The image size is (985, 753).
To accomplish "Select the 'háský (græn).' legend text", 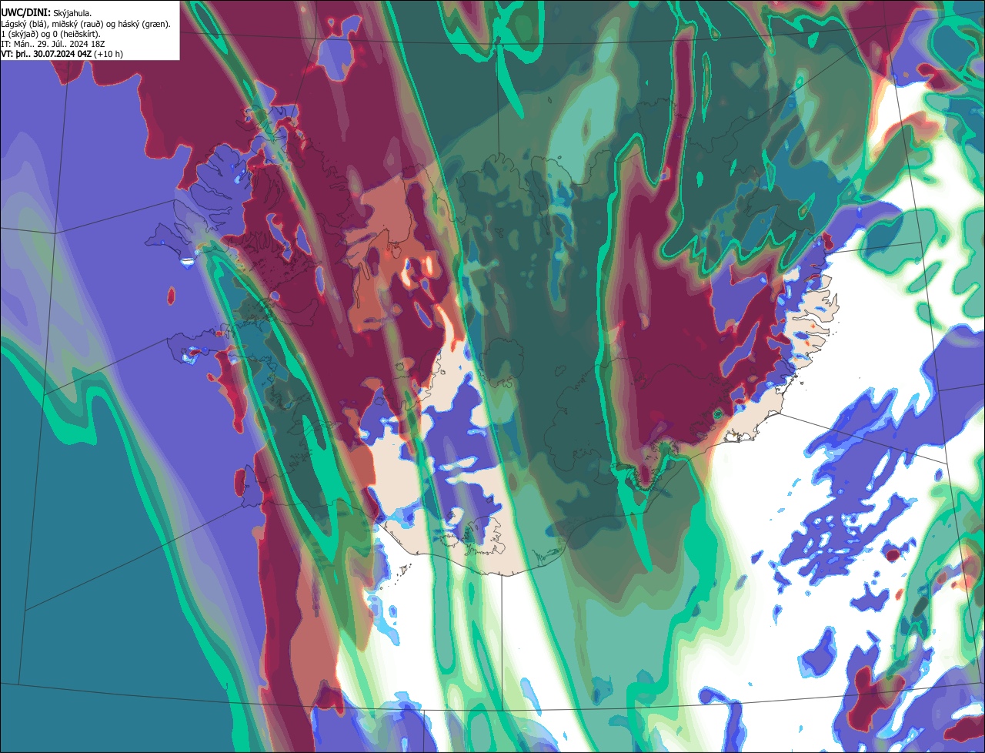I will click(144, 25).
